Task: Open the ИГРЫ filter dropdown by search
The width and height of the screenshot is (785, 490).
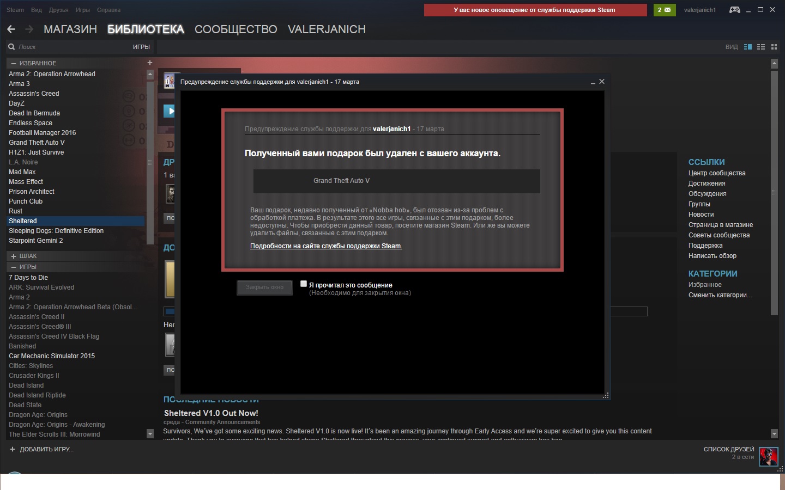Action: [141, 47]
